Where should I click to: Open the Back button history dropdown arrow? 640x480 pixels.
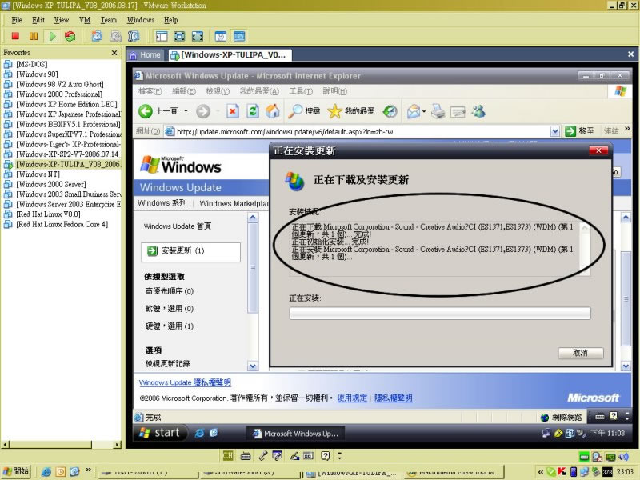[x=186, y=111]
